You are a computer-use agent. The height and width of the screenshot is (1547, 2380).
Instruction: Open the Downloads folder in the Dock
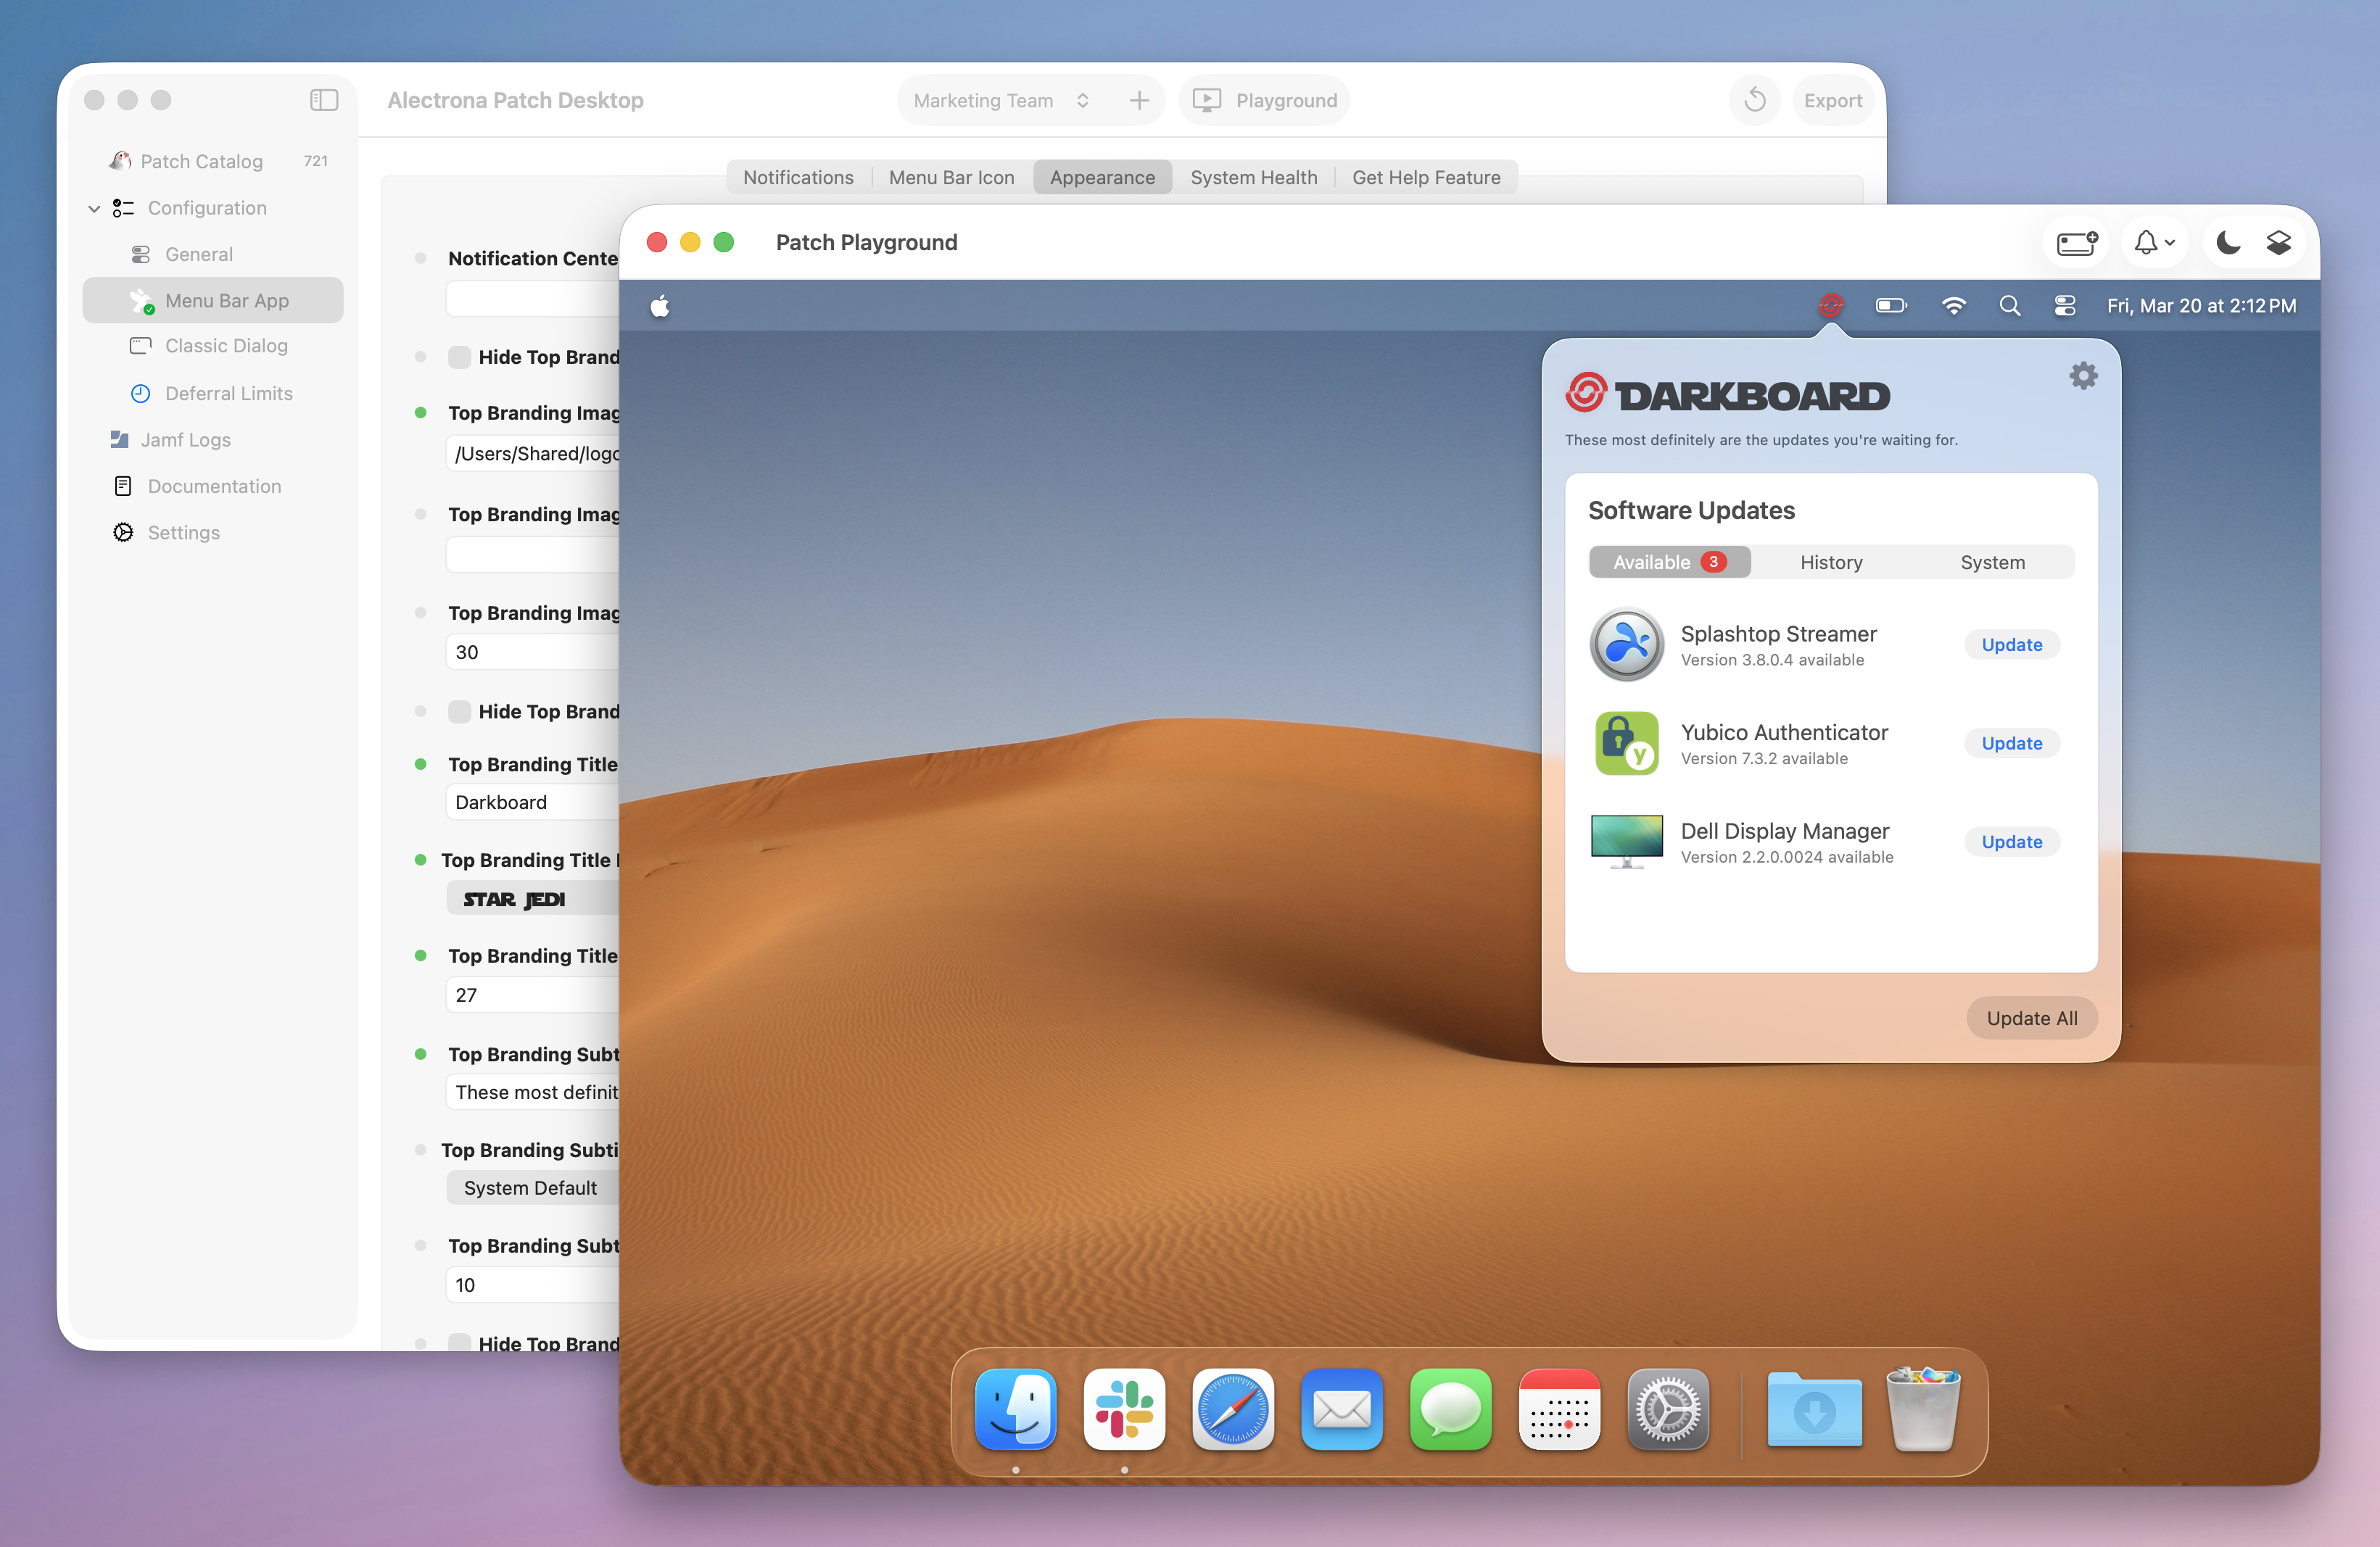coord(1814,1409)
